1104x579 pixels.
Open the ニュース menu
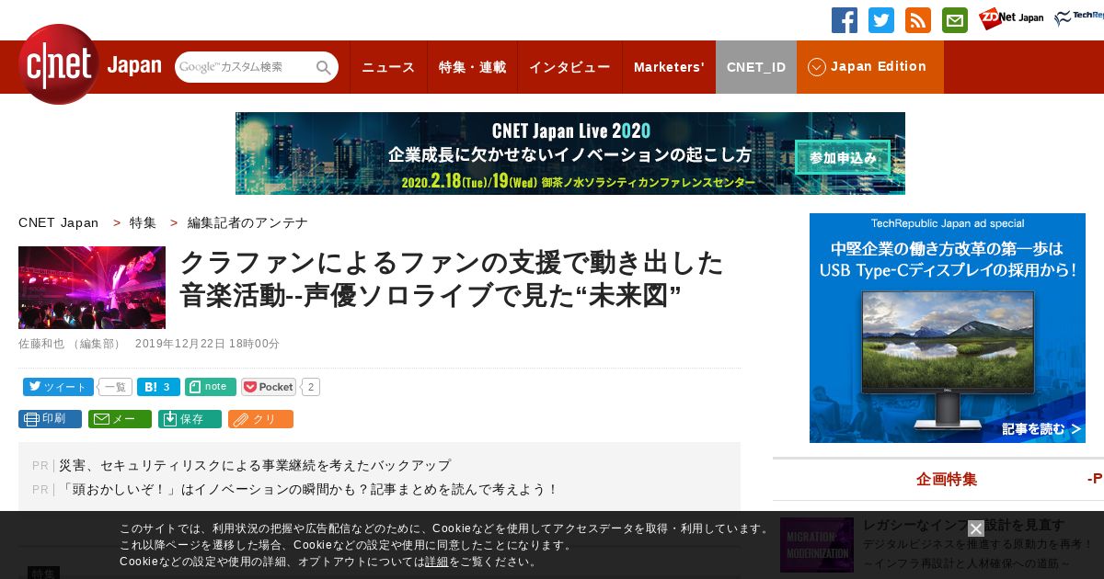(x=388, y=67)
